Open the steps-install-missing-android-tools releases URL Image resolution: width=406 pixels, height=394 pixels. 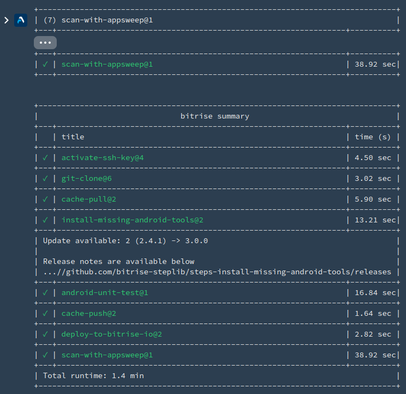[217, 272]
